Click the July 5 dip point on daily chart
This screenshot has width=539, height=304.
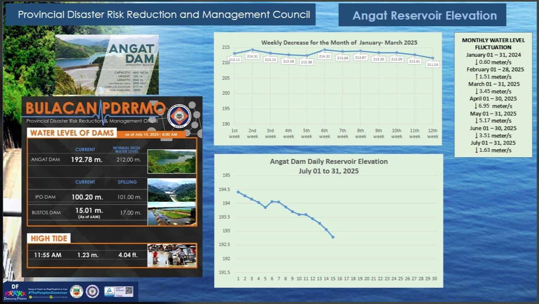[x=265, y=207]
